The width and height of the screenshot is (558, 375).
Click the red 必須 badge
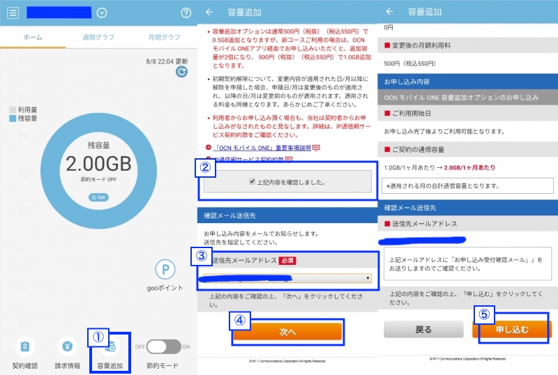pos(287,261)
